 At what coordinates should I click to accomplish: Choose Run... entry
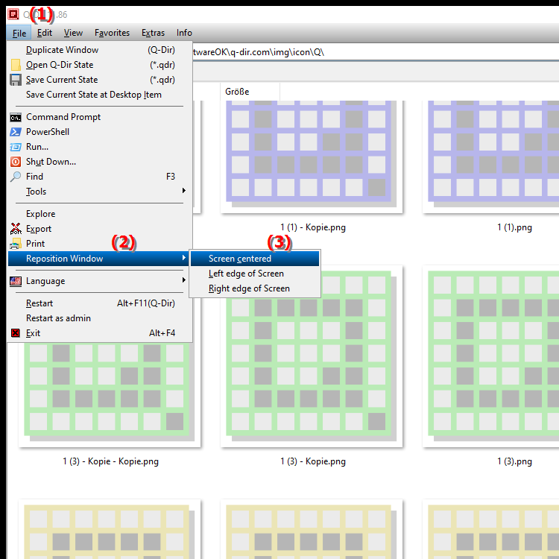[99, 147]
